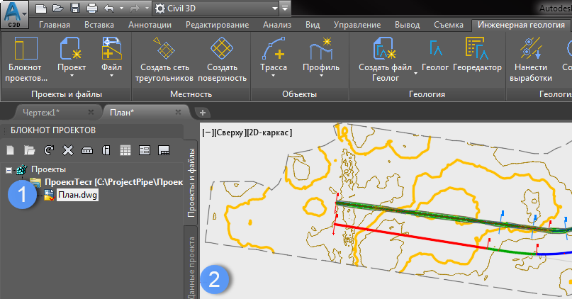The width and height of the screenshot is (572, 299).
Task: Open the Управление ribbon tab
Action: point(357,25)
